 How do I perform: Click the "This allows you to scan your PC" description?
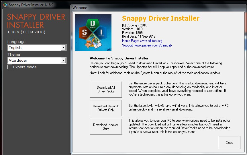[179, 126]
